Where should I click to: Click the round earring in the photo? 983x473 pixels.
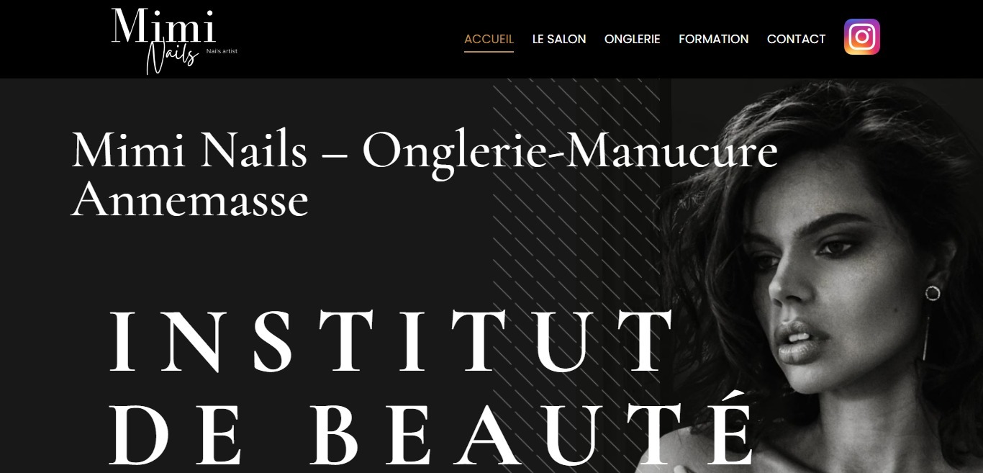coord(933,293)
